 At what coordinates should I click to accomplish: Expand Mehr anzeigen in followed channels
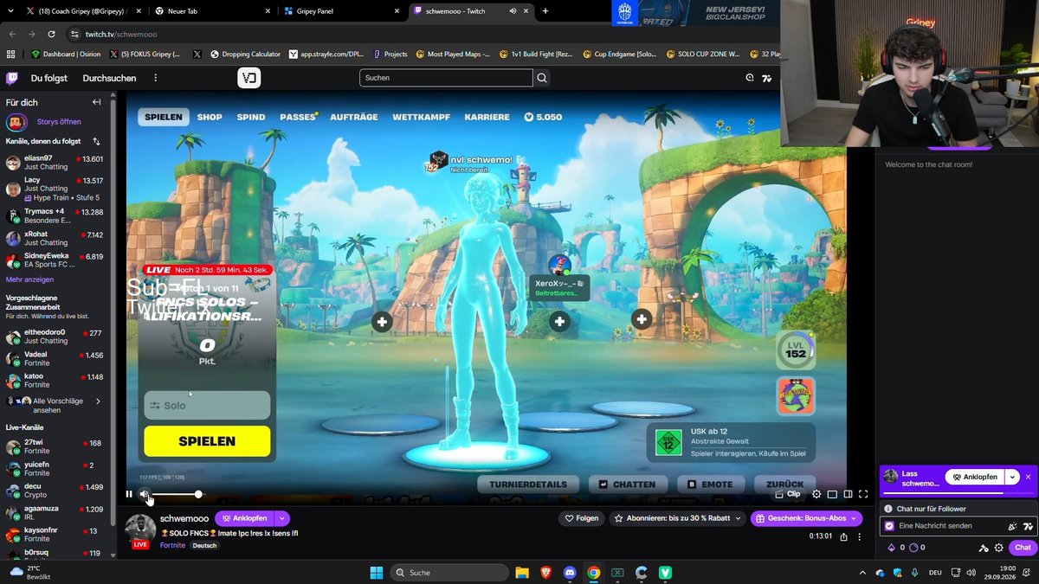(x=29, y=279)
